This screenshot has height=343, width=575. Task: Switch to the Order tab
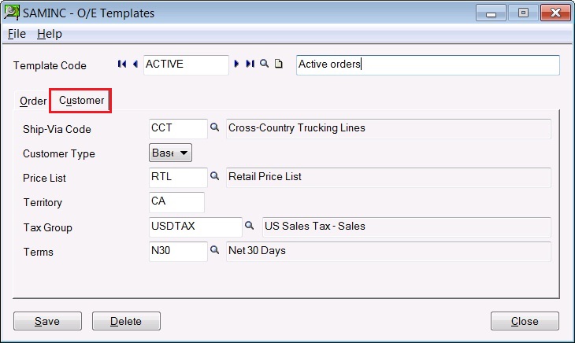click(33, 101)
